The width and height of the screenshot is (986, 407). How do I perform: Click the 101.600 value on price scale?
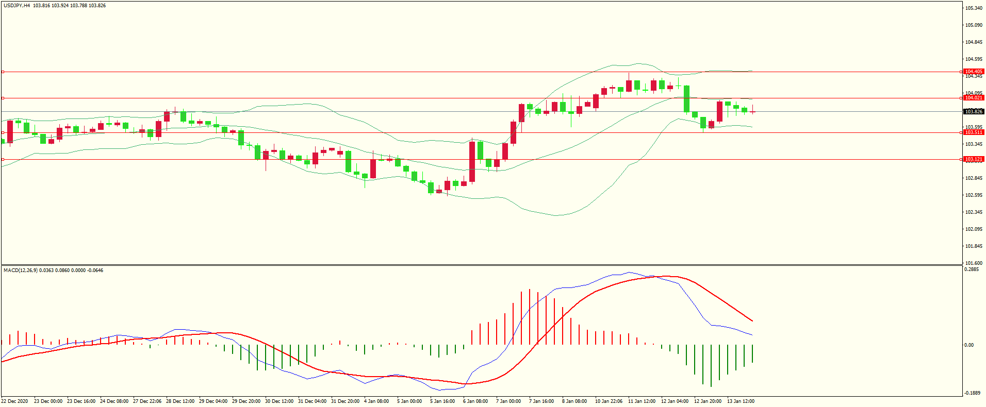[x=974, y=263]
